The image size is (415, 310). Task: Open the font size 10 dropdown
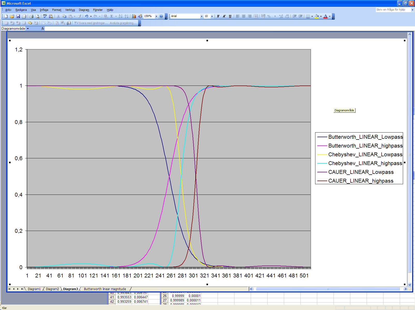pos(212,16)
